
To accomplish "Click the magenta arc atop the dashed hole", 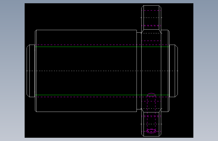I will (151, 94).
